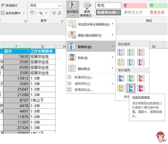168x144 pixels.
Task: Expand 数据条 submenu arrow
Action: pos(113,46)
